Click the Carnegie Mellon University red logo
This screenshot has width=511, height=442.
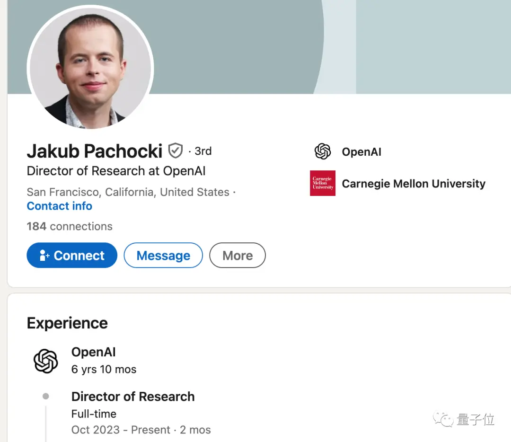click(x=323, y=183)
